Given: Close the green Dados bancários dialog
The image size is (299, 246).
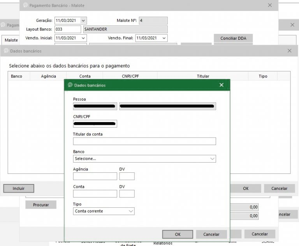Looking at the screenshot, I should [x=222, y=85].
